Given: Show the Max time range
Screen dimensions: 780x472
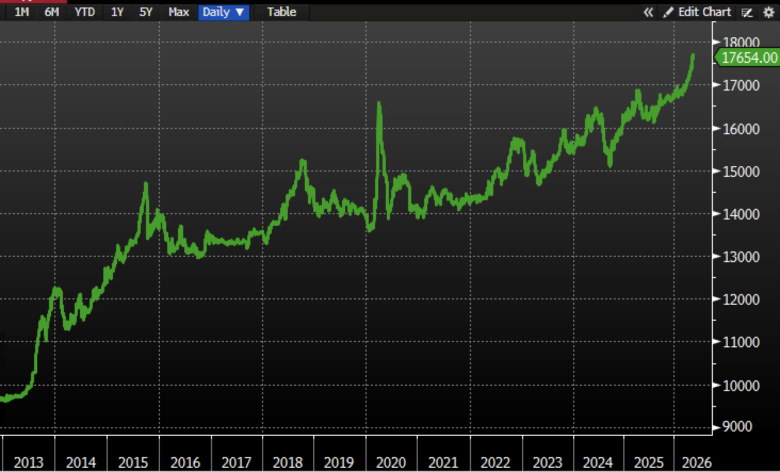Looking at the screenshot, I should click(x=178, y=12).
